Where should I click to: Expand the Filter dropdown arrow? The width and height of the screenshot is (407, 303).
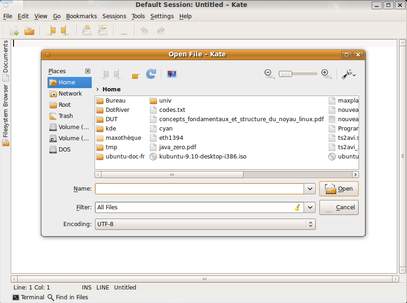[310, 207]
